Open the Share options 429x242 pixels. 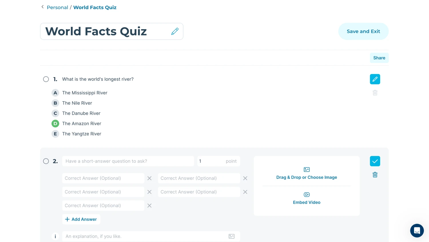pos(379,58)
